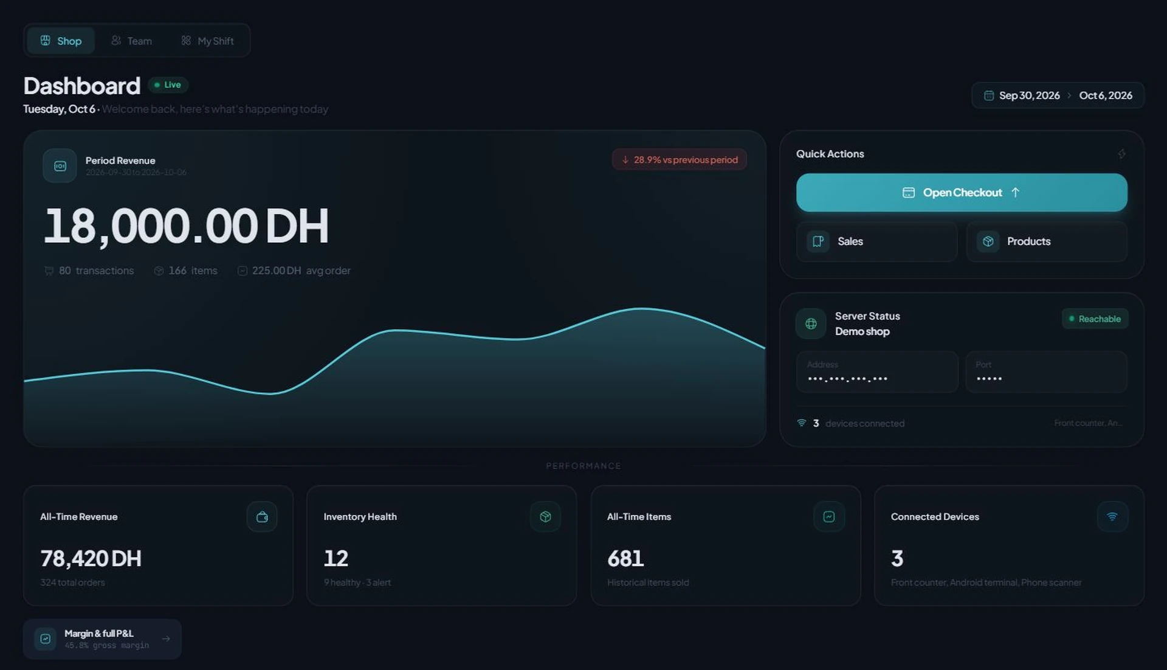
Task: Click the masked Address field
Action: coord(877,372)
